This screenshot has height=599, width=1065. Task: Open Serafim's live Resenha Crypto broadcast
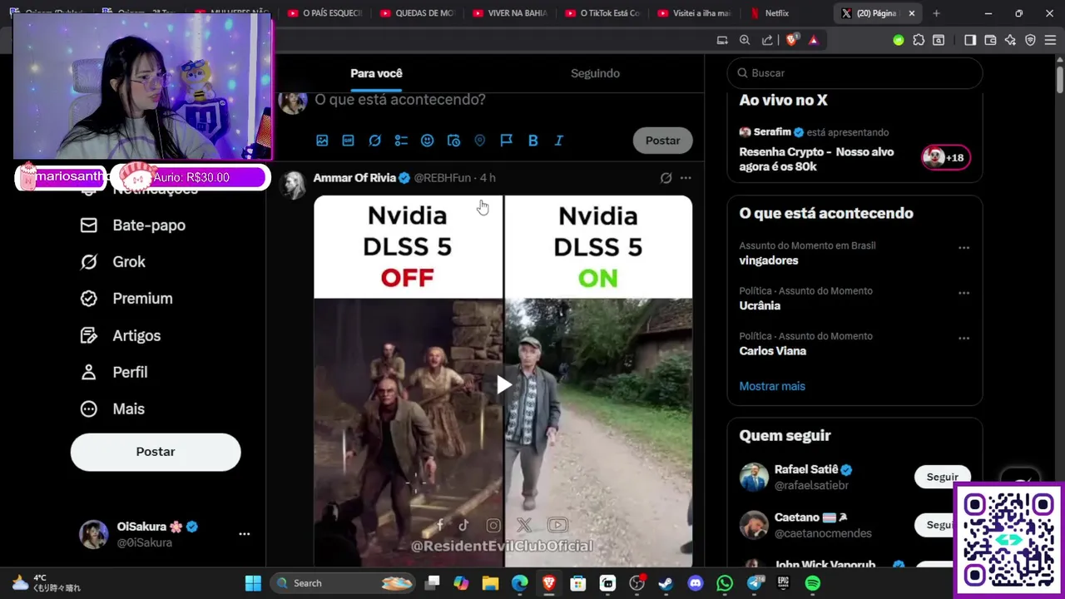[x=816, y=159]
